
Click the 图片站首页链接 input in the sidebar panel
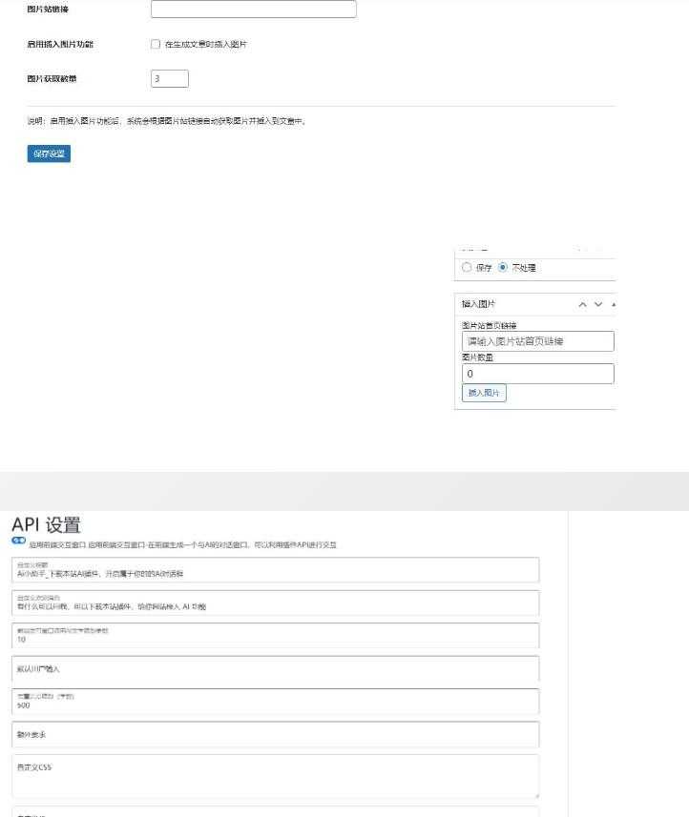pyautogui.click(x=537, y=340)
